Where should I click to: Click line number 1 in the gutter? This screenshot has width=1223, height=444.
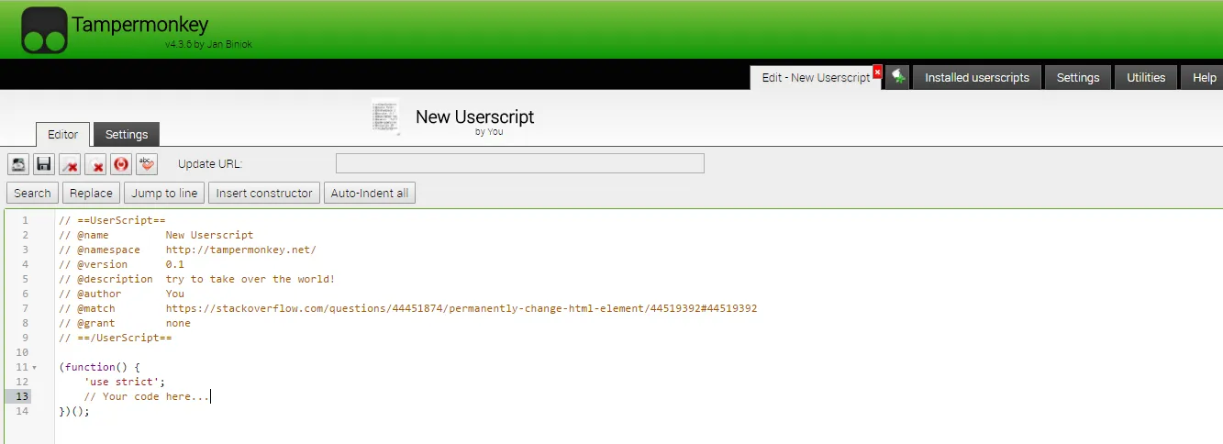click(25, 220)
